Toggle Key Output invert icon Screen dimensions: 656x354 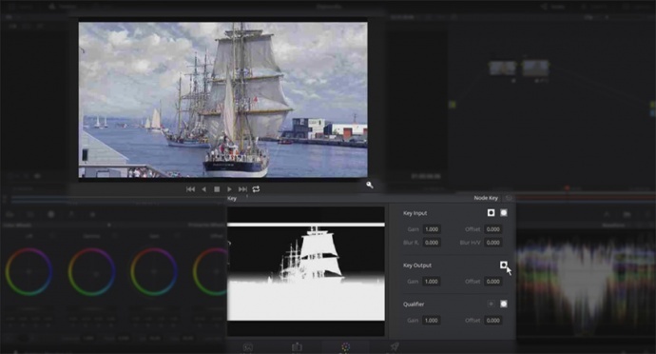tap(504, 265)
